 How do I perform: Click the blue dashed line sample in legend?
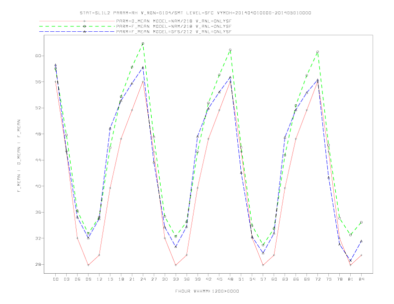[x=77, y=32]
